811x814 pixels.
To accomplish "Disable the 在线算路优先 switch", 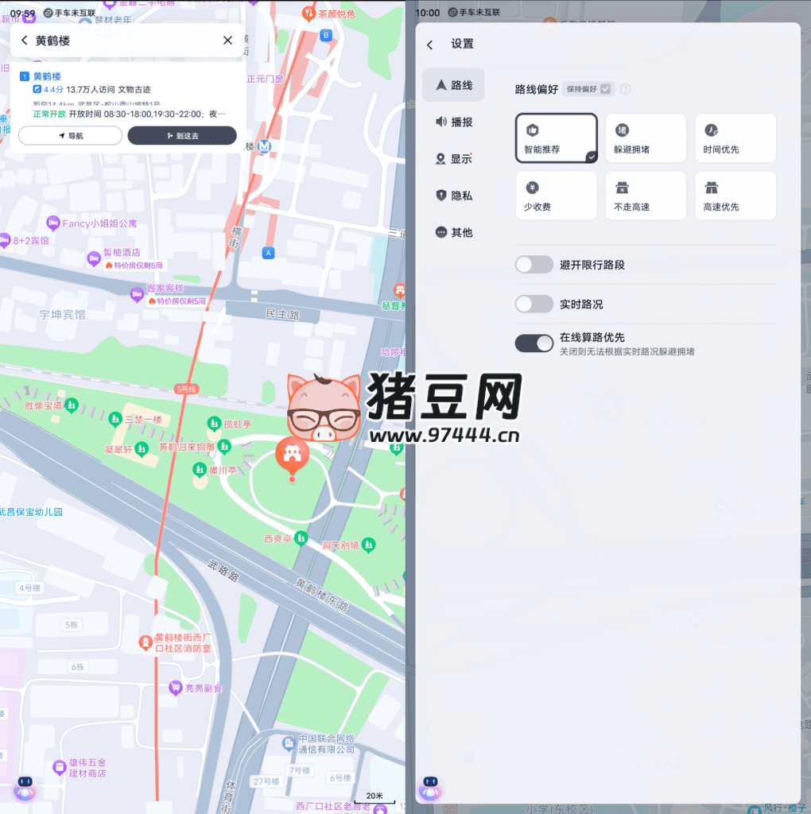I will point(534,343).
